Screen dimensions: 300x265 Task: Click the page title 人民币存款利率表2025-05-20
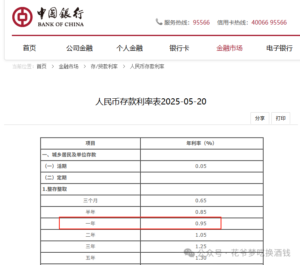(151, 102)
